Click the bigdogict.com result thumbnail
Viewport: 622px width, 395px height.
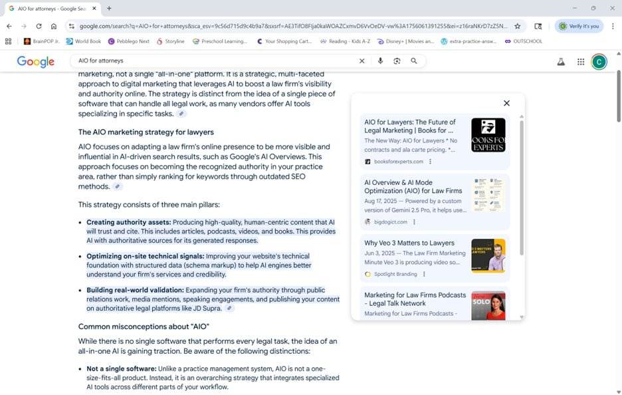(x=488, y=195)
